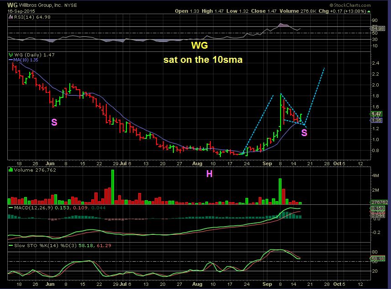The width and height of the screenshot is (391, 289).
Task: Click the -0.2 level on the MACD axis
Action: click(376, 233)
